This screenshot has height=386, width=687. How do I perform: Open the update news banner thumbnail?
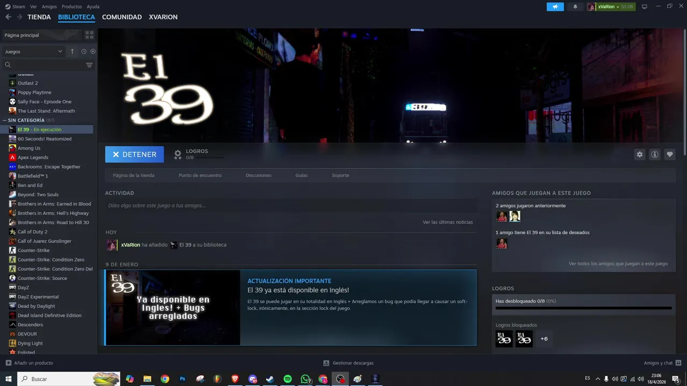point(173,308)
